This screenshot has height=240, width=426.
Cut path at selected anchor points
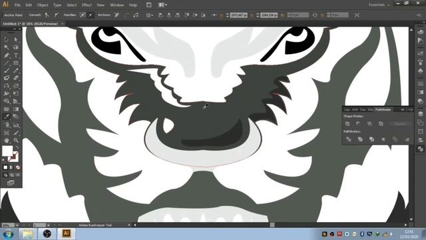[136, 15]
